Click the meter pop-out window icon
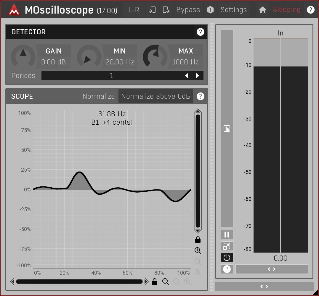 (x=227, y=246)
